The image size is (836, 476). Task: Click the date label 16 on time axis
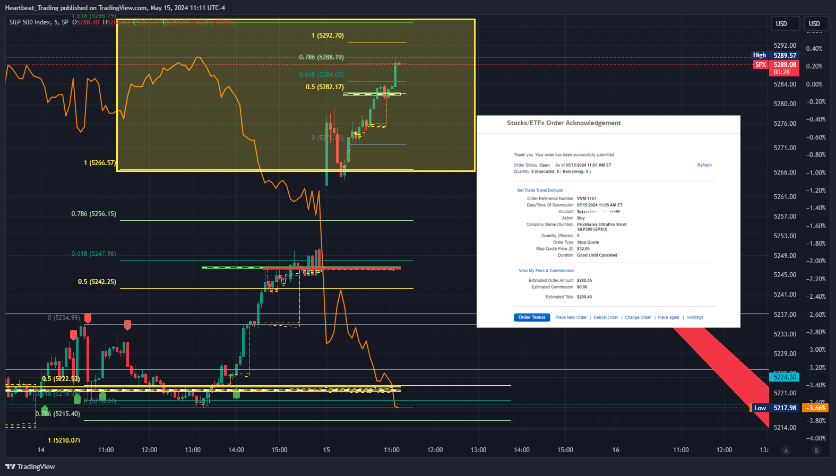pos(616,450)
